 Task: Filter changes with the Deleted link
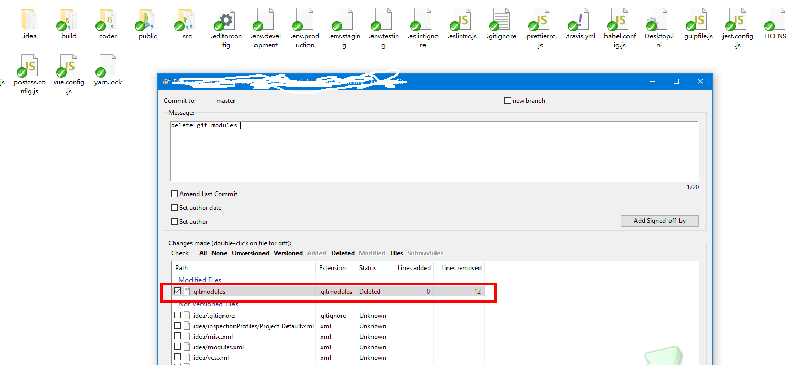pyautogui.click(x=343, y=253)
